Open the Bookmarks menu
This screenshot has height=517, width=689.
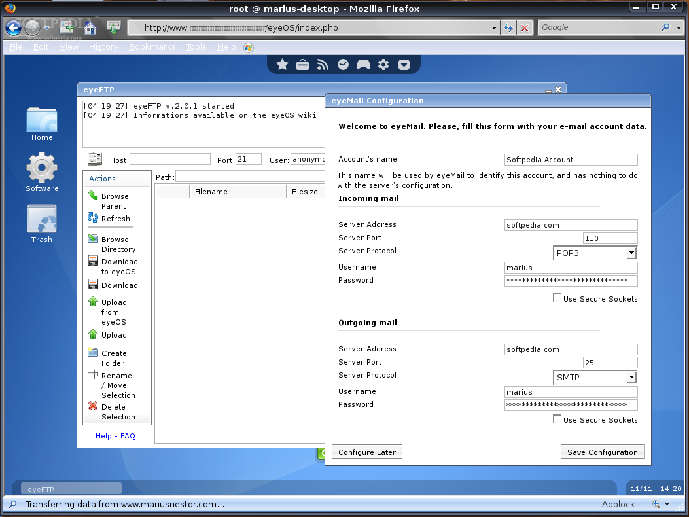click(152, 46)
